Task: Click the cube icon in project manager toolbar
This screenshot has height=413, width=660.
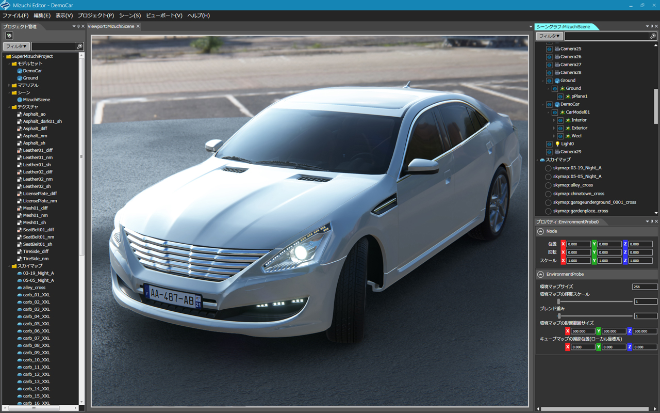Action: 9,36
